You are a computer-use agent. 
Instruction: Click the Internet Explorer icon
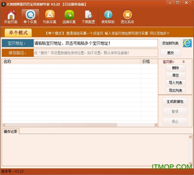(187, 43)
